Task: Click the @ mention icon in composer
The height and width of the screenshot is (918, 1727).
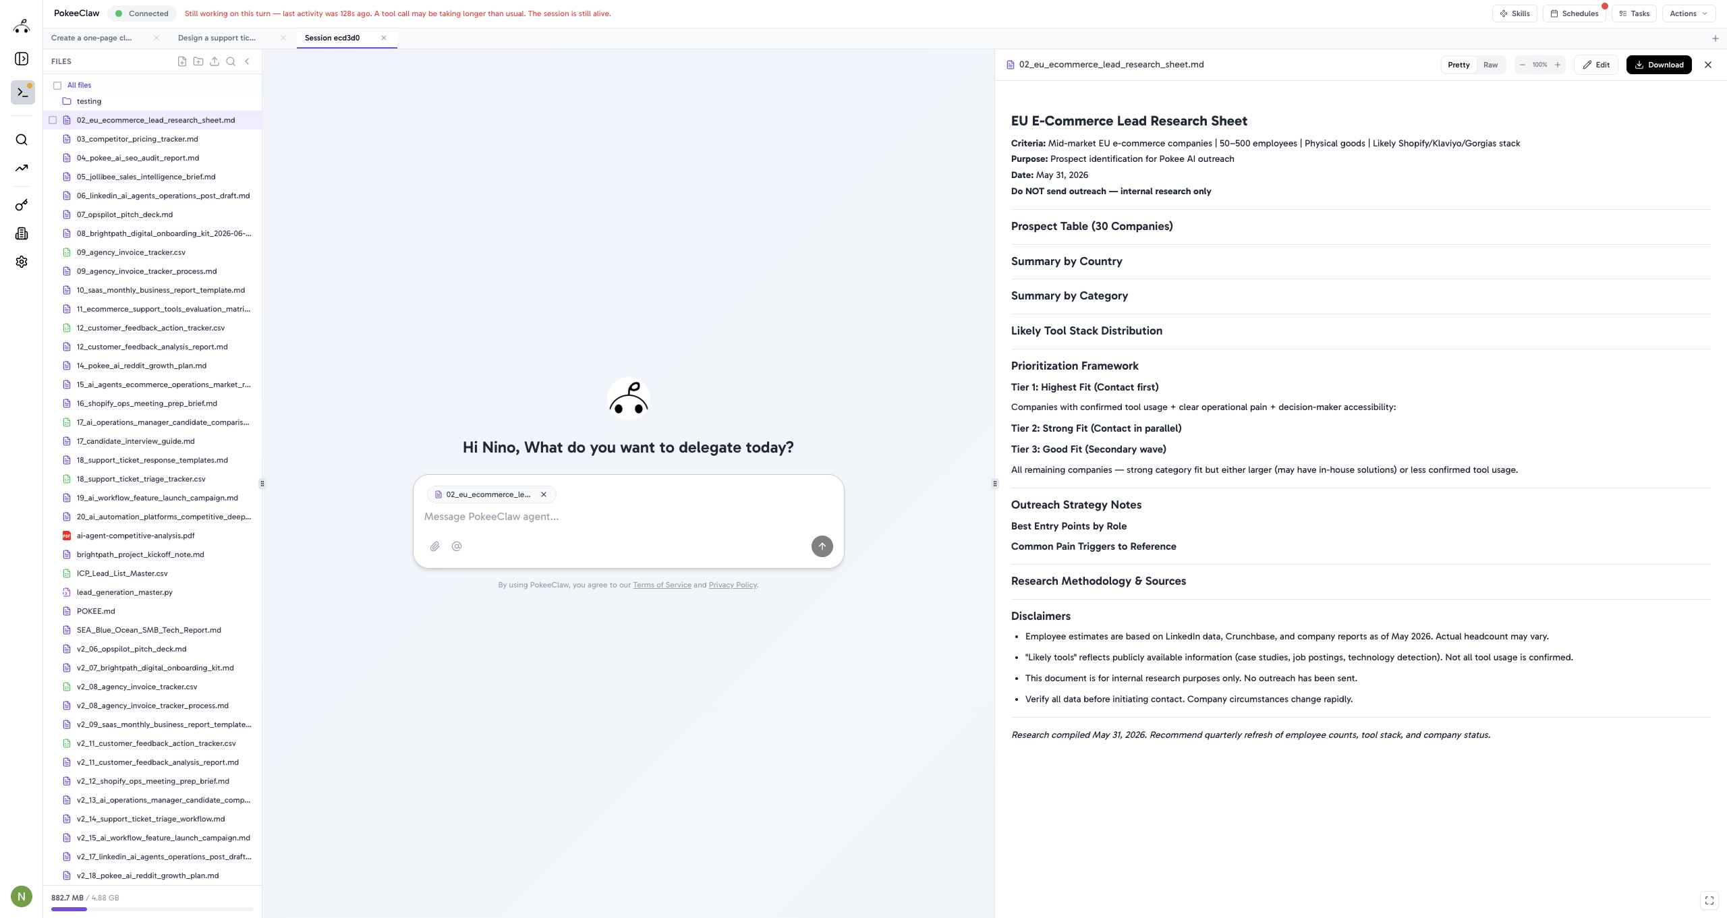Action: point(457,546)
